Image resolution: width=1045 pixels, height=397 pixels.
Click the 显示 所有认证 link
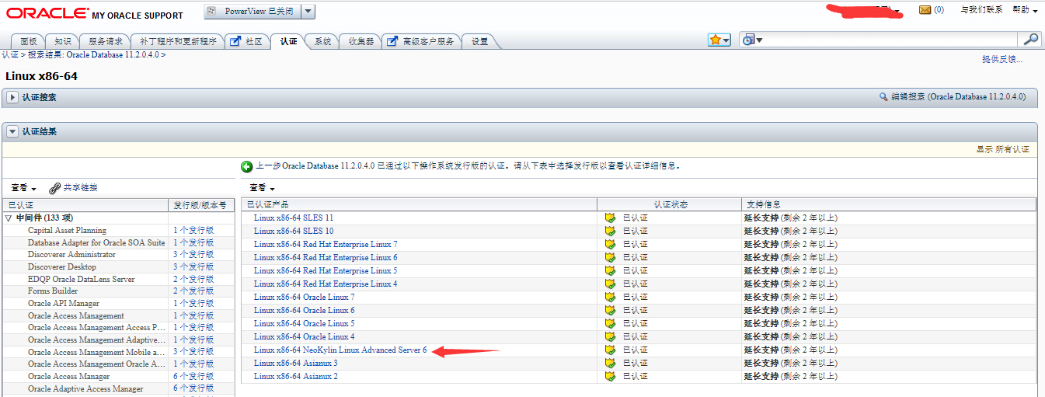tap(1002, 149)
